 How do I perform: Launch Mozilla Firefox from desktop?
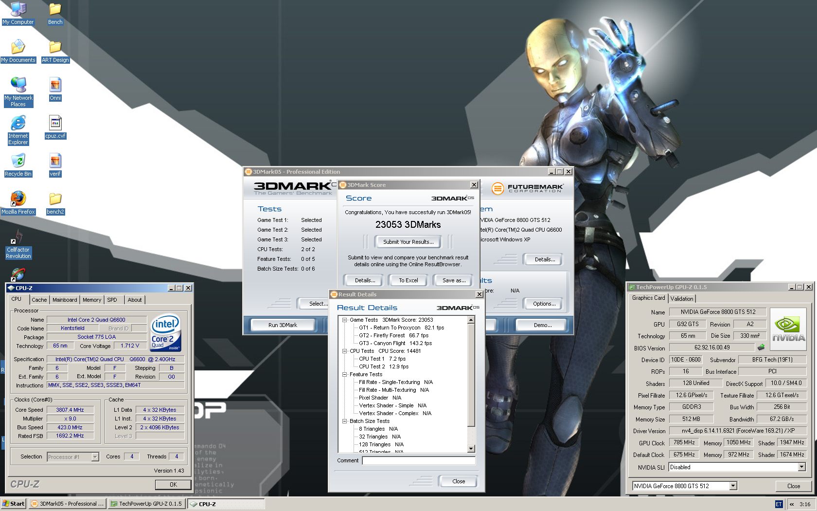pos(18,203)
